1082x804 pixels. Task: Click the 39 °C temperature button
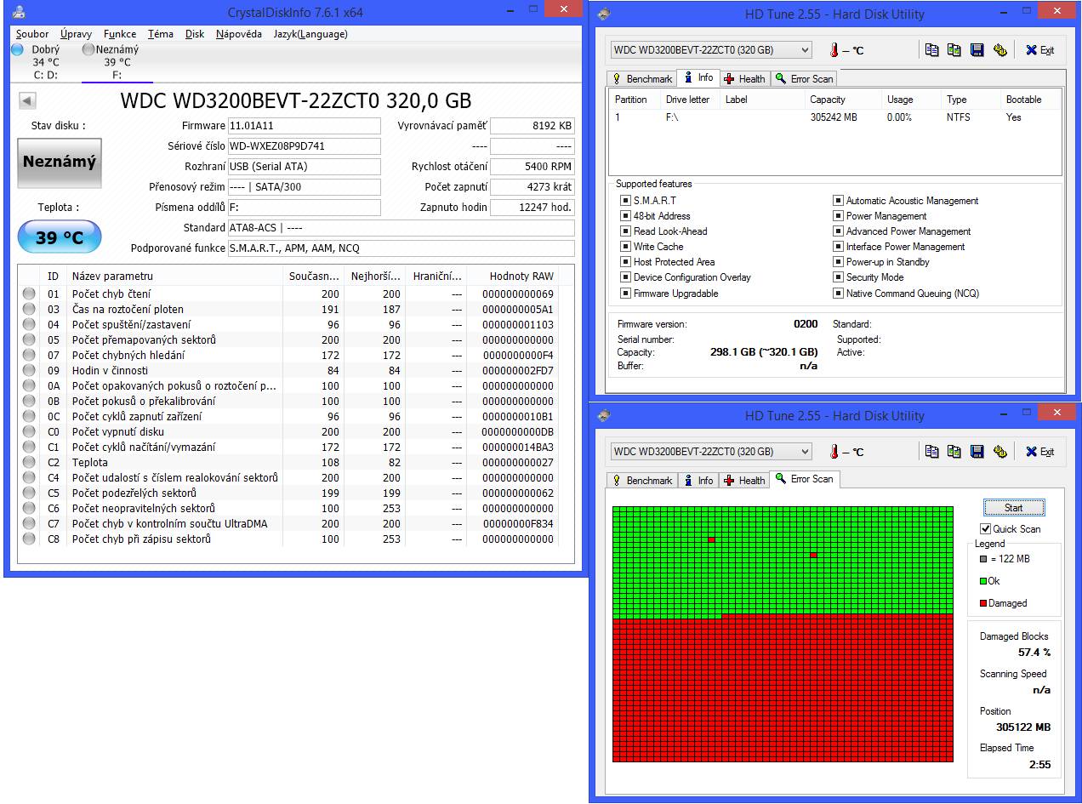click(x=60, y=237)
